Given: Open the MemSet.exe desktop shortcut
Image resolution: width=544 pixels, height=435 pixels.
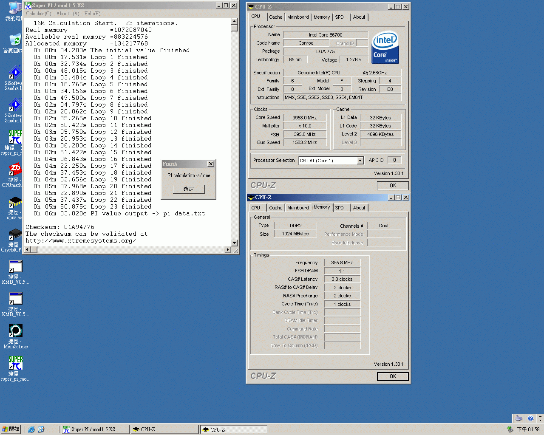Looking at the screenshot, I should click(15, 331).
